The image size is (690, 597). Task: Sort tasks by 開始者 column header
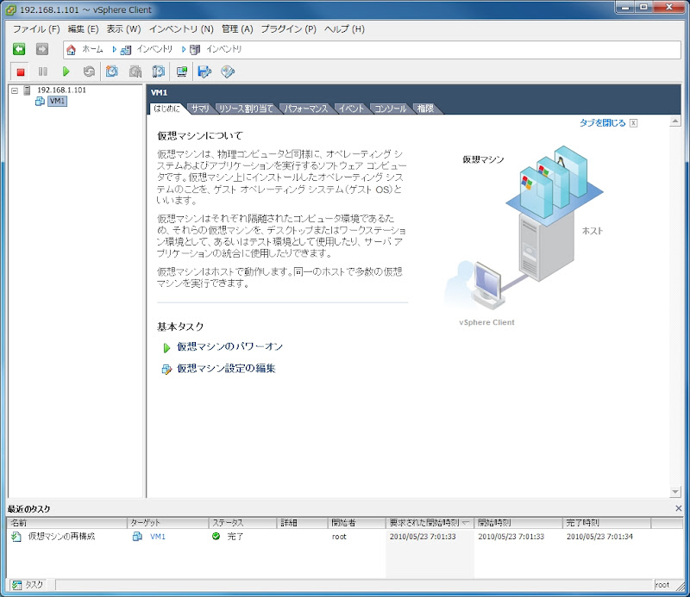coord(357,523)
